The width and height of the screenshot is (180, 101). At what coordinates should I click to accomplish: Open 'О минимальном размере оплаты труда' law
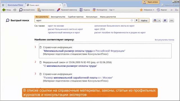(x=70, y=66)
